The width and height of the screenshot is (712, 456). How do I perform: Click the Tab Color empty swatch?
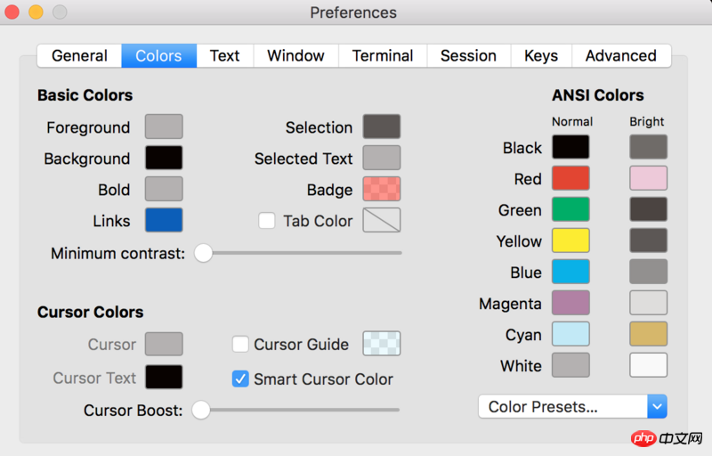[382, 220]
